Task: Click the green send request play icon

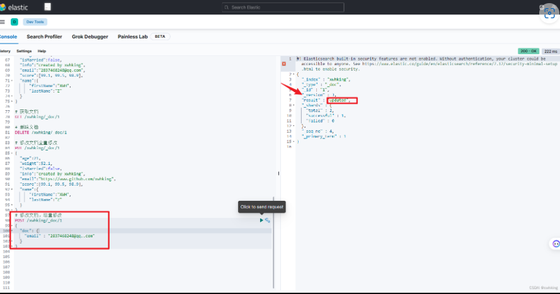Action: (261, 220)
